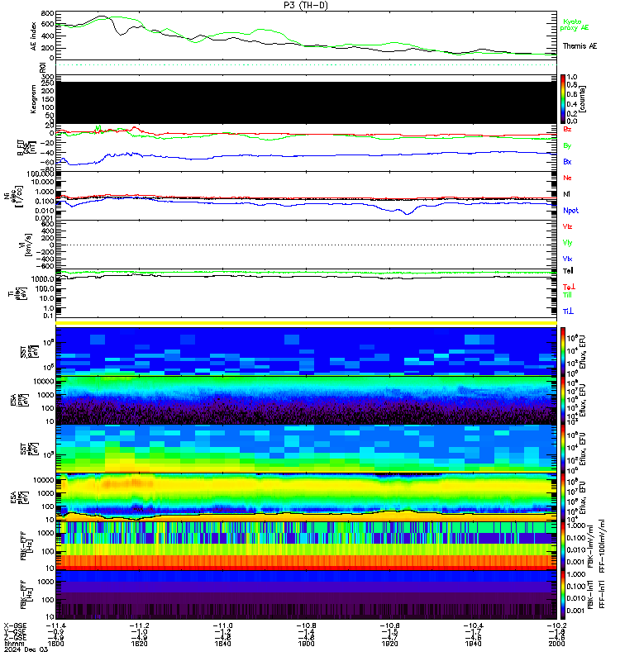Select the Themis AE legend label
Screen dimensions: 620x661
tap(579, 46)
